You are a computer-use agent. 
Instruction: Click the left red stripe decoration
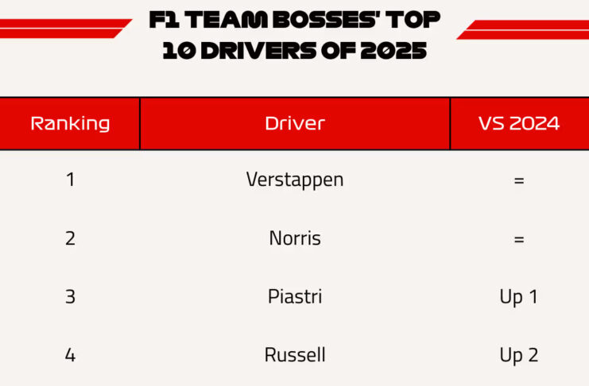coord(64,29)
